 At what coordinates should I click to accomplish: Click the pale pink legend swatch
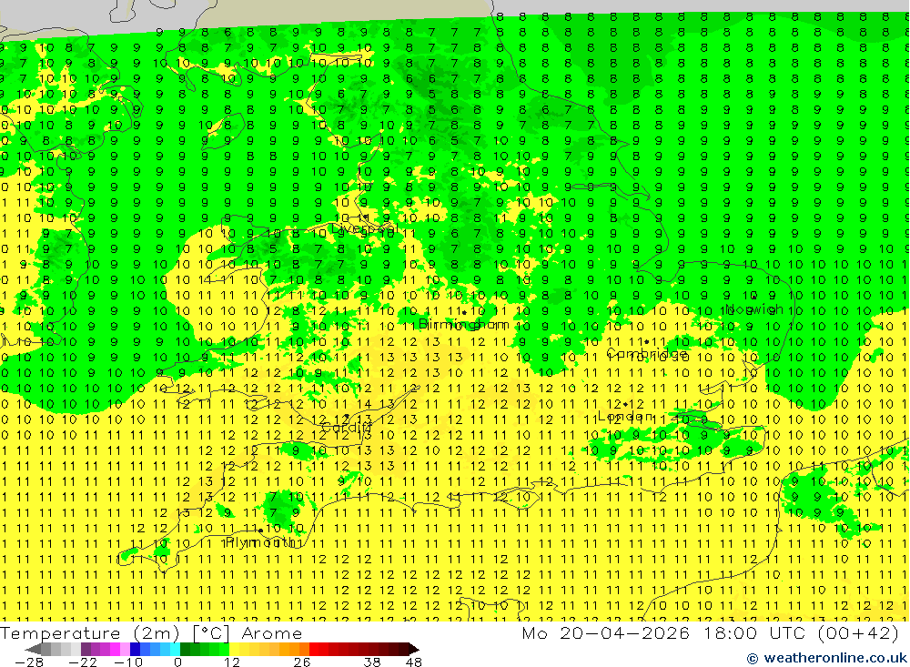(125, 650)
